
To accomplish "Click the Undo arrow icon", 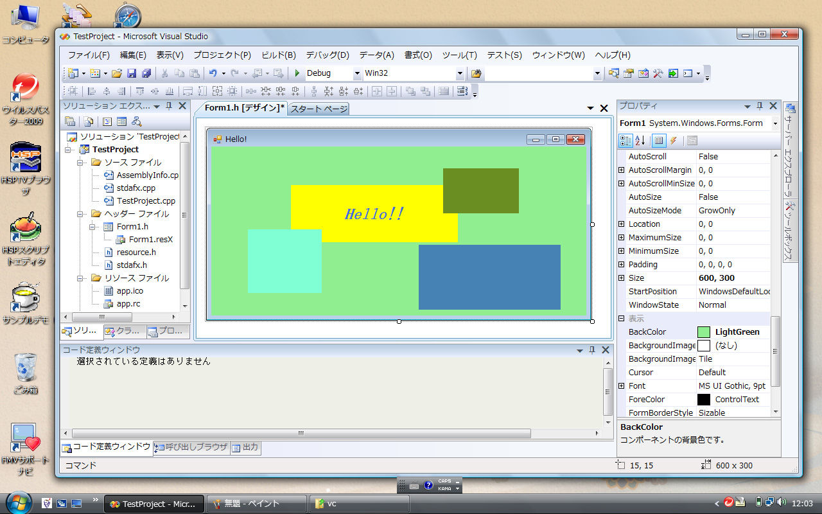I will coord(213,73).
